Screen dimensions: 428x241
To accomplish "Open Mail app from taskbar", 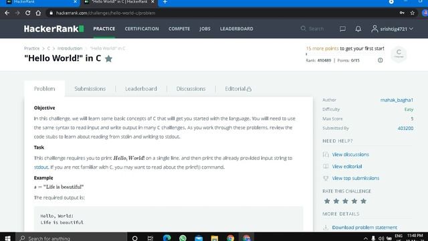I will [x=199, y=238].
